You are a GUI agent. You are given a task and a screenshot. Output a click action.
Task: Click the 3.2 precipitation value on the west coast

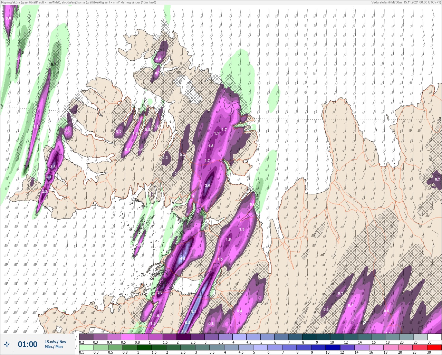(44, 191)
